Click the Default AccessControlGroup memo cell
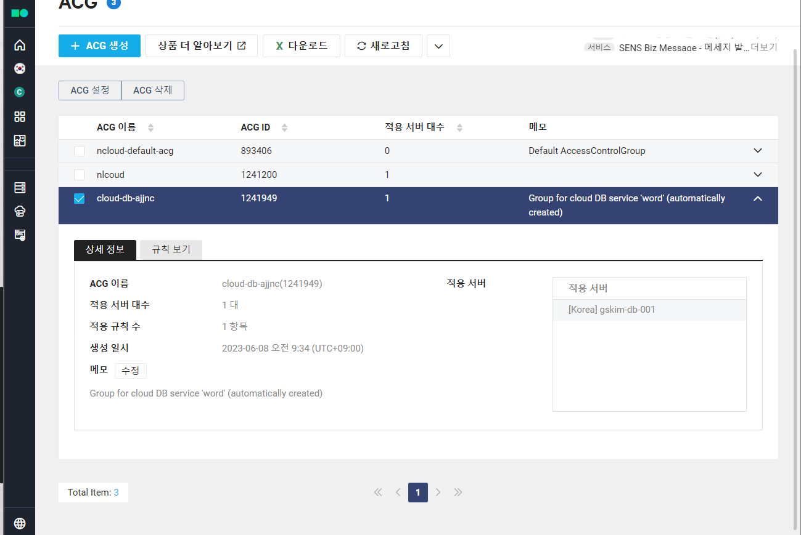The width and height of the screenshot is (801, 535). [587, 151]
